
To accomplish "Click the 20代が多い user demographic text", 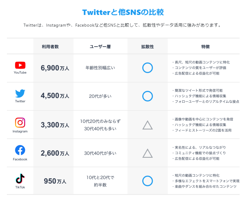I will click(100, 96).
